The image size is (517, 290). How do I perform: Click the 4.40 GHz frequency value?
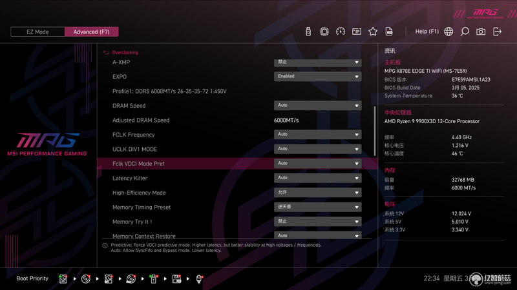pos(461,137)
